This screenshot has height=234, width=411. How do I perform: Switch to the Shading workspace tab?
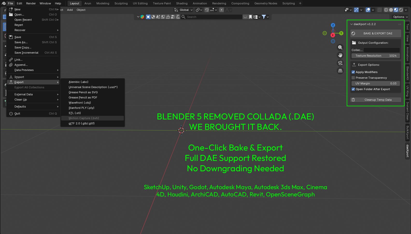pyautogui.click(x=182, y=3)
